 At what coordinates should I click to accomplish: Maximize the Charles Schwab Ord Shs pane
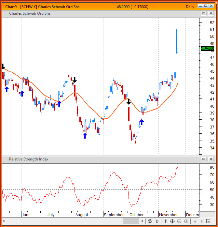[204, 13]
